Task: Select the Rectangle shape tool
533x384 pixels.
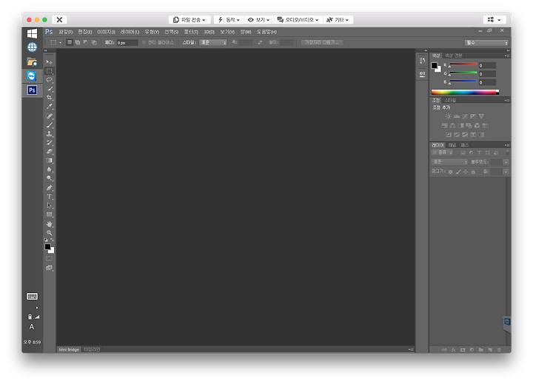Action: coord(50,215)
